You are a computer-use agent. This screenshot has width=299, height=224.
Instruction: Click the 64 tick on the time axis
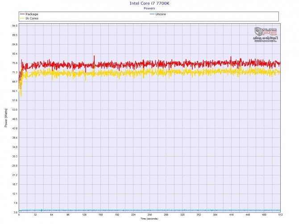click(x=51, y=215)
